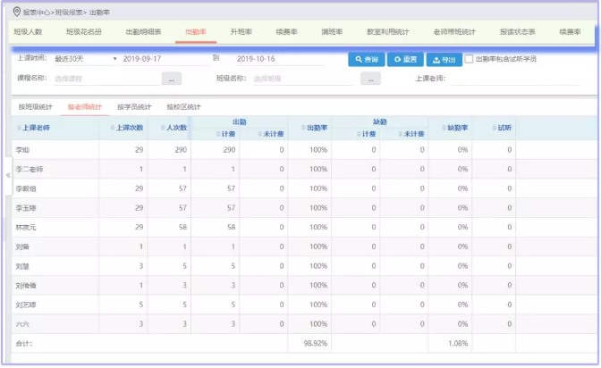
Task: Switch to the 升班率 tab
Action: coord(240,31)
